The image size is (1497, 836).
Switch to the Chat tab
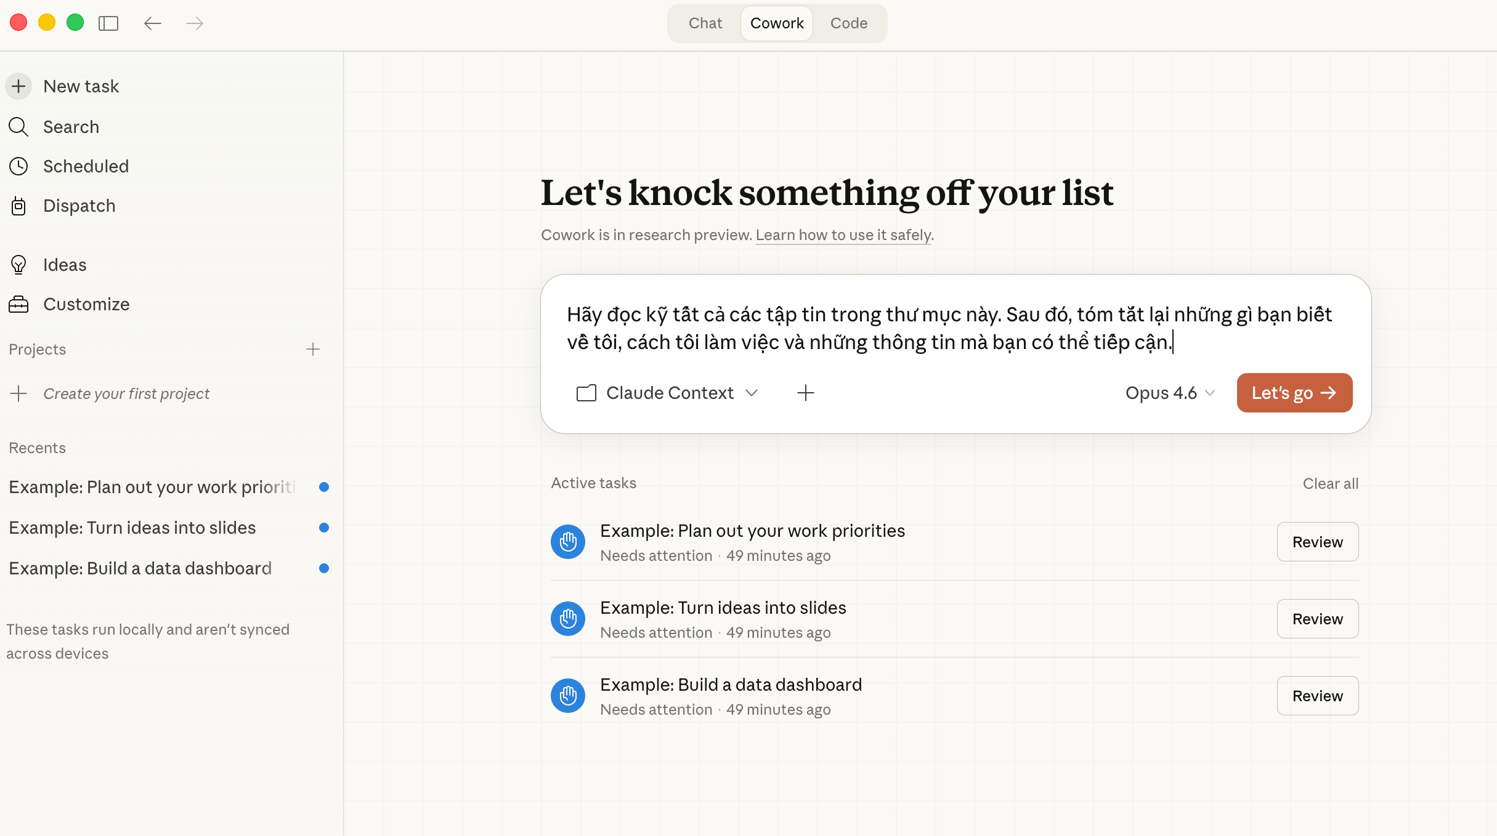(705, 23)
